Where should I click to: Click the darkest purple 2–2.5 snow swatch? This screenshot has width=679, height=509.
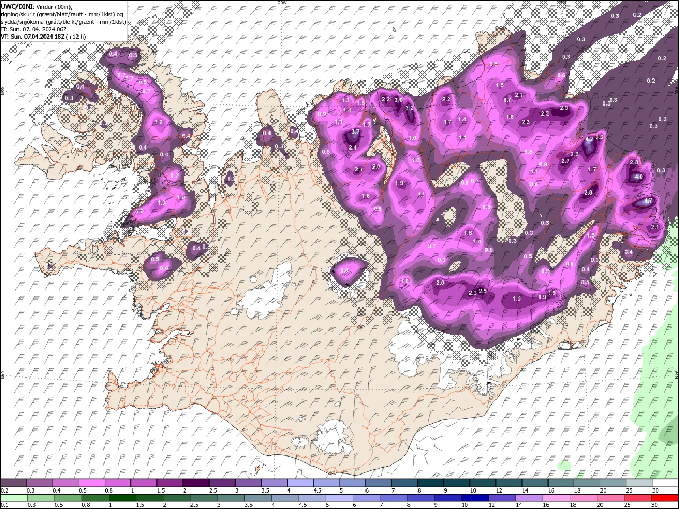195,483
